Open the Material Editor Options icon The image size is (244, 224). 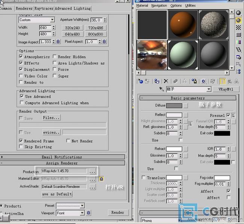pyautogui.click(x=238, y=57)
